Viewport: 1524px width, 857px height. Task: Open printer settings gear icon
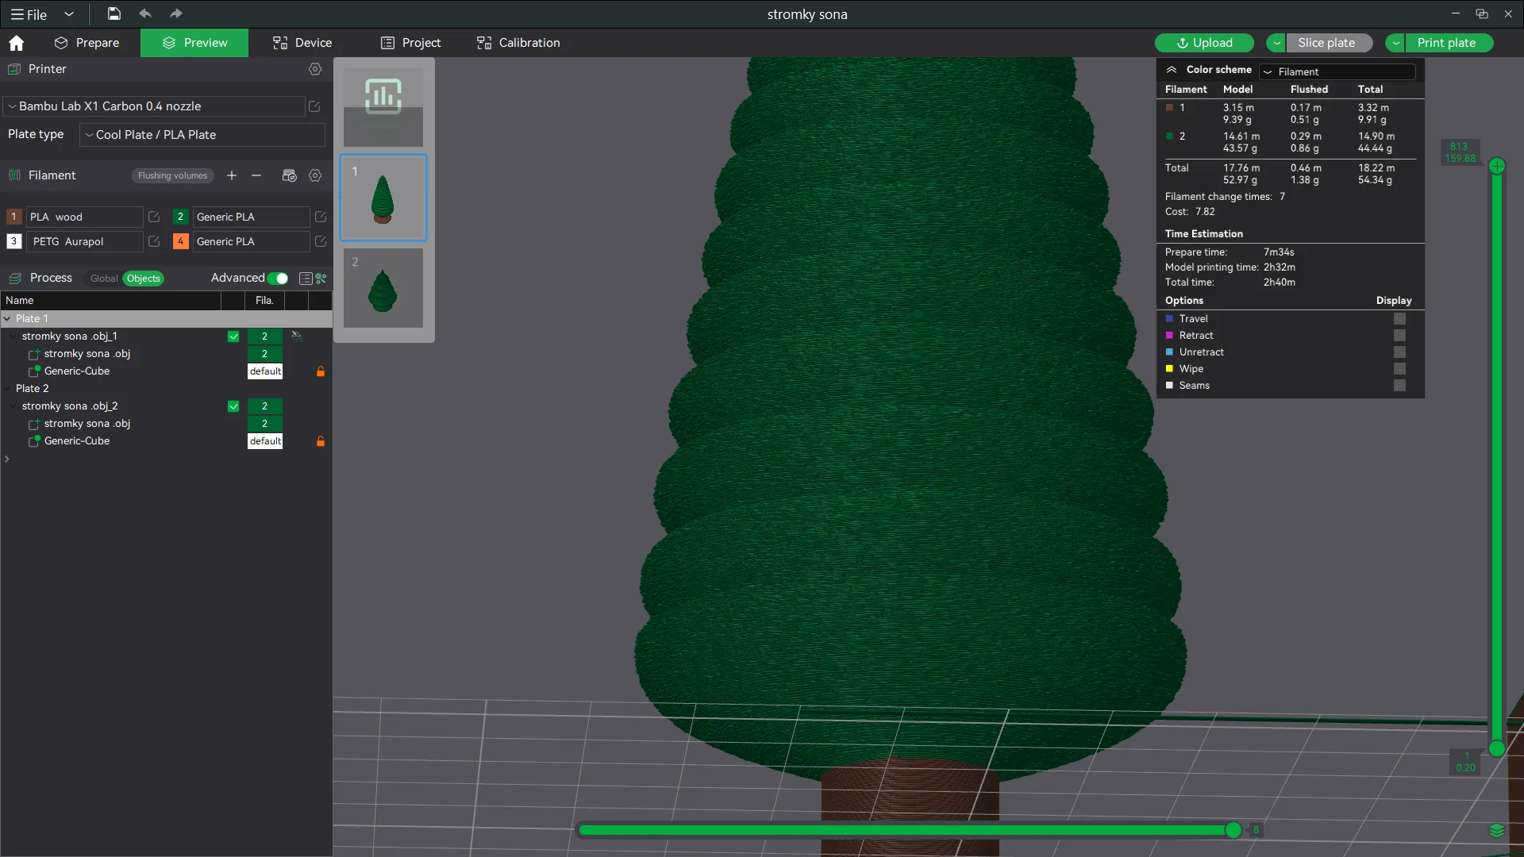pyautogui.click(x=315, y=69)
